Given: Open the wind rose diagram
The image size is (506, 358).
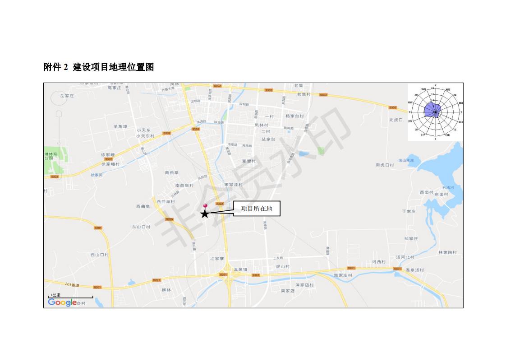Looking at the screenshot, I should pyautogui.click(x=435, y=112).
